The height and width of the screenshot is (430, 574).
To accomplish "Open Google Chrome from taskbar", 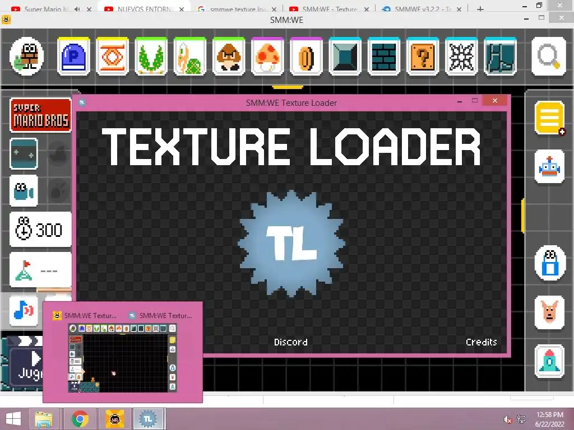I will pos(80,419).
